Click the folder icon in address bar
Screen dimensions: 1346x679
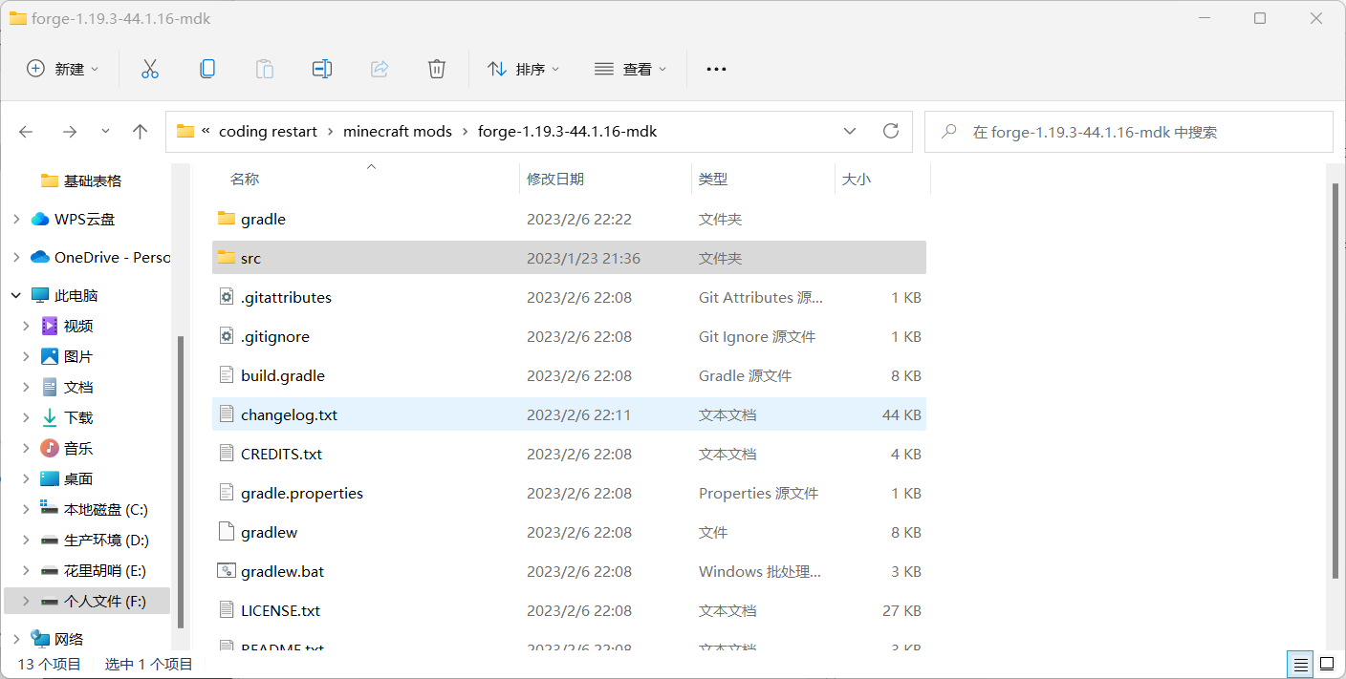pyautogui.click(x=185, y=132)
